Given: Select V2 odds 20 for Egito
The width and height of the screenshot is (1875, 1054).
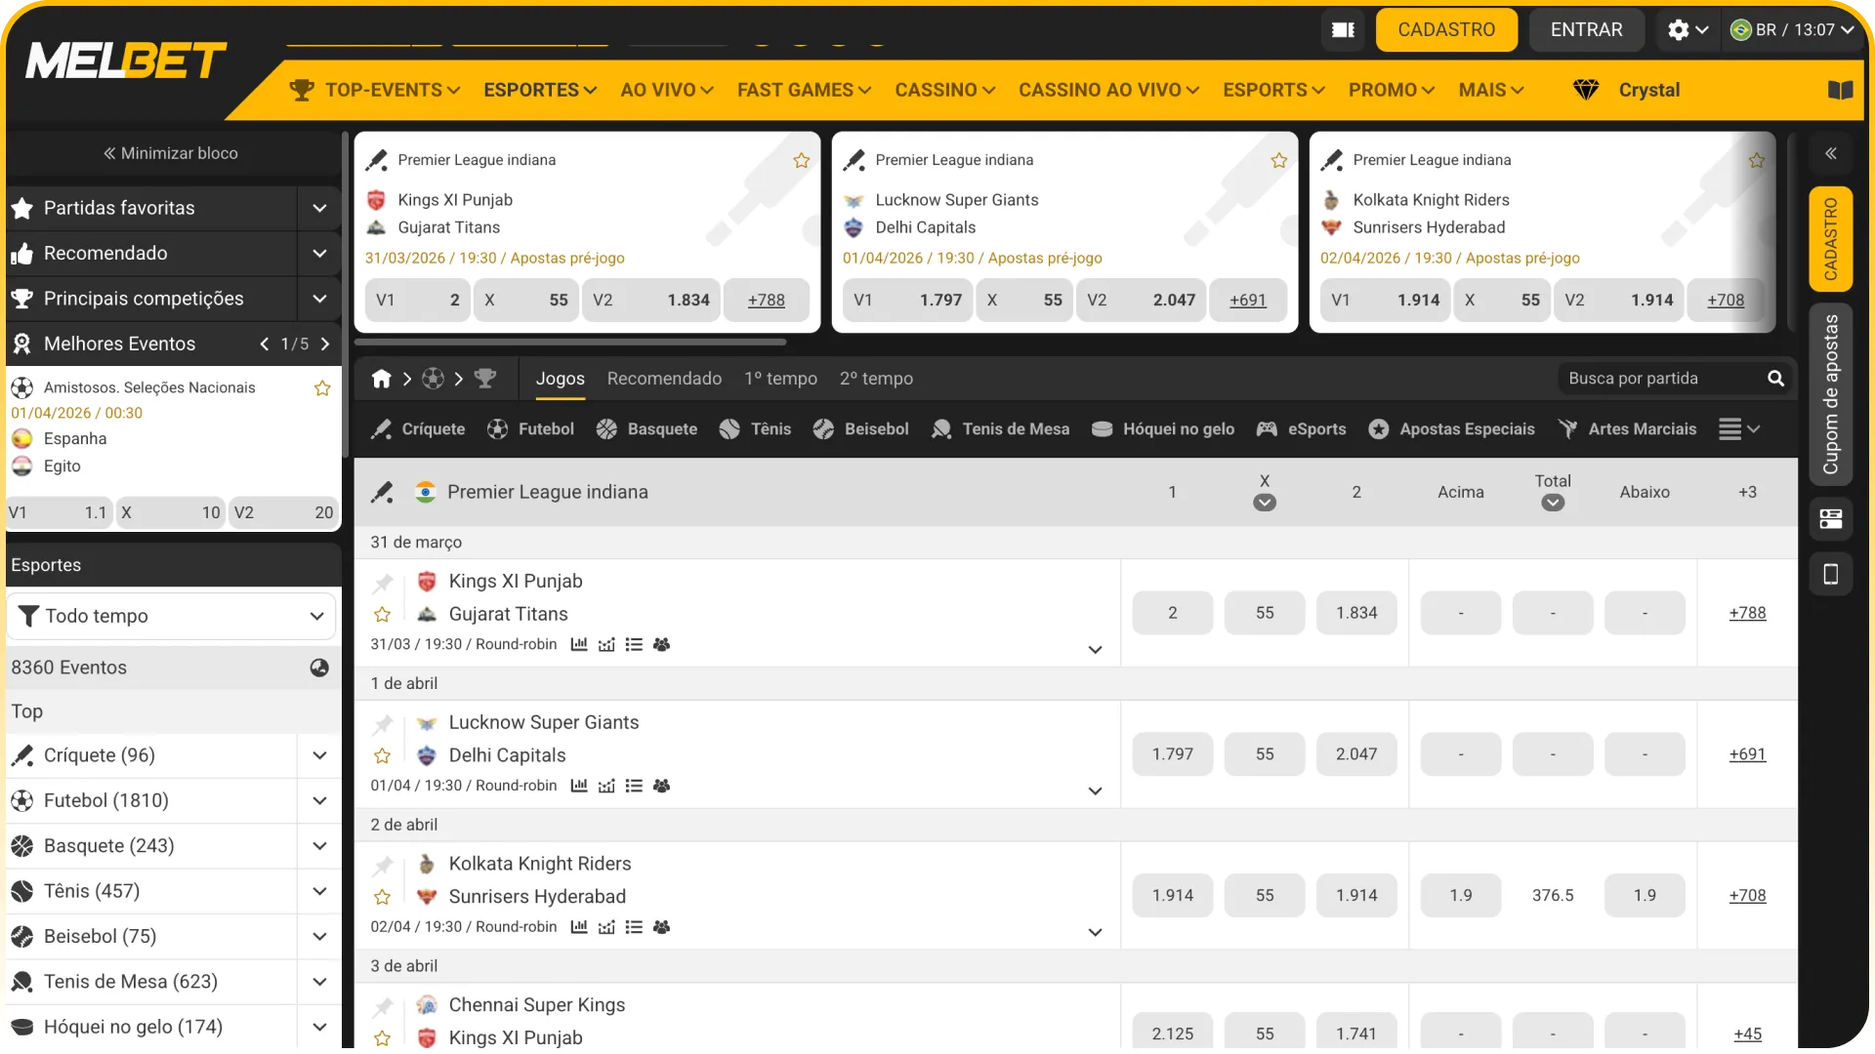Looking at the screenshot, I should pos(283,512).
